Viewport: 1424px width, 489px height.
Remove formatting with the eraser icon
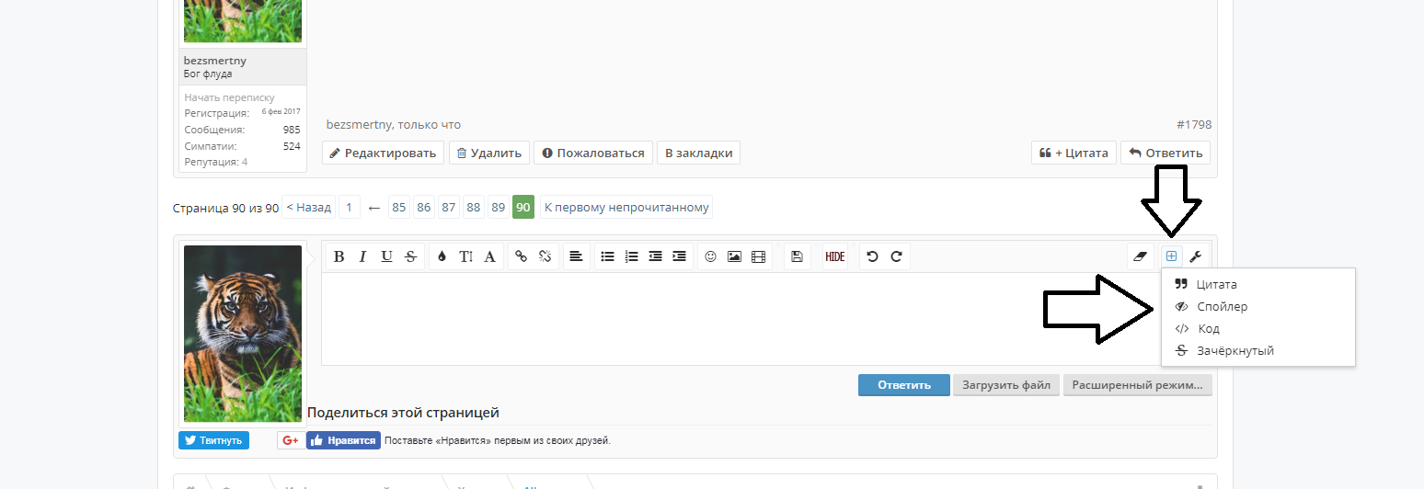(x=1141, y=257)
